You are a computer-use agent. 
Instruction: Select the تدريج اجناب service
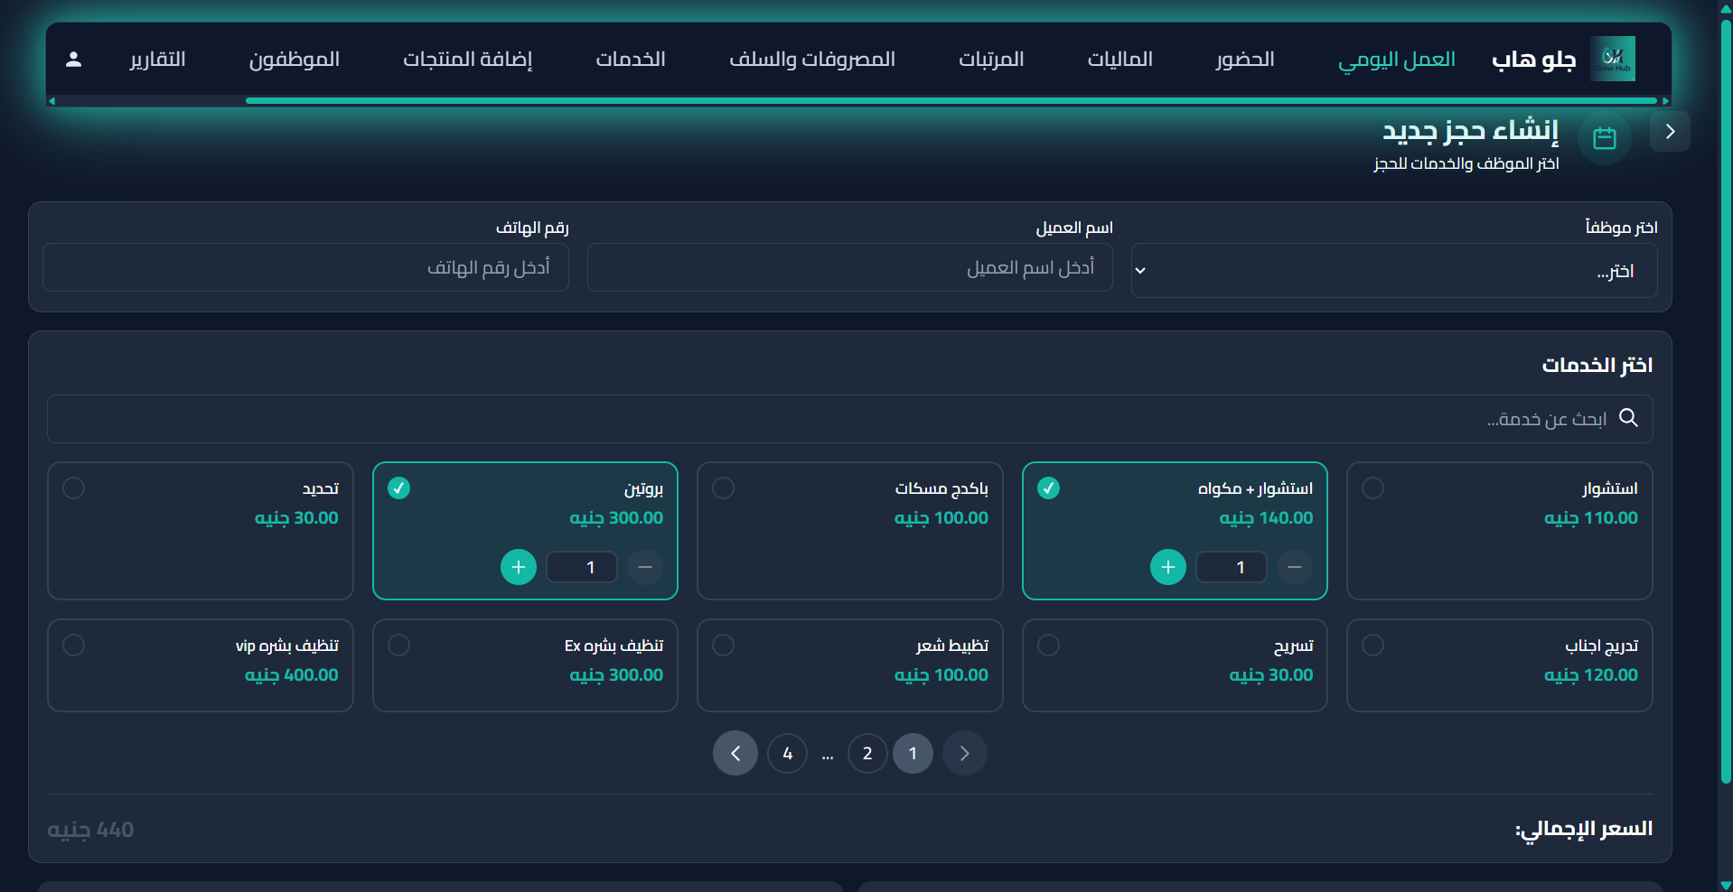click(1372, 645)
